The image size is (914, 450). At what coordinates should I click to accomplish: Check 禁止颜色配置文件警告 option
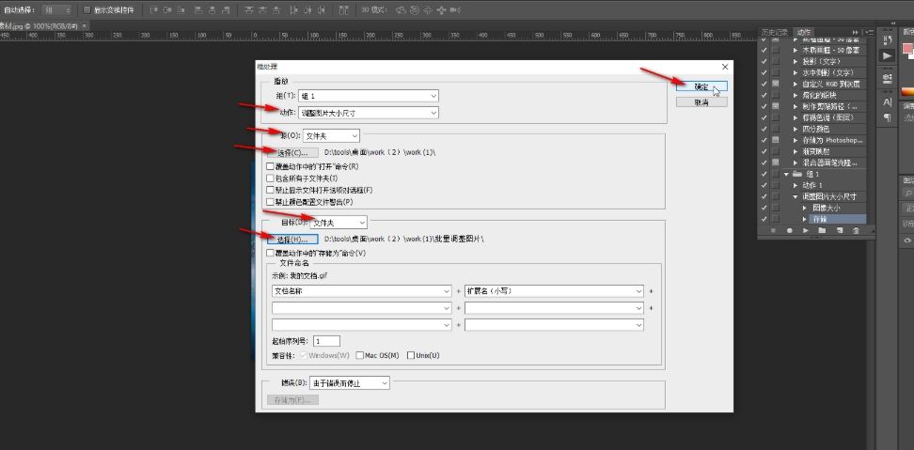[x=270, y=202]
